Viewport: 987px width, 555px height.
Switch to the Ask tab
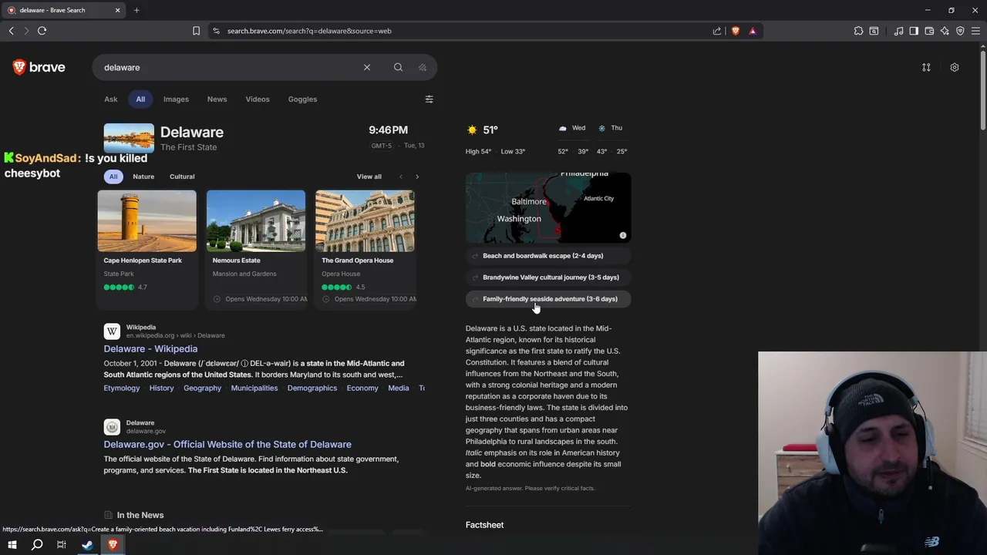111,99
